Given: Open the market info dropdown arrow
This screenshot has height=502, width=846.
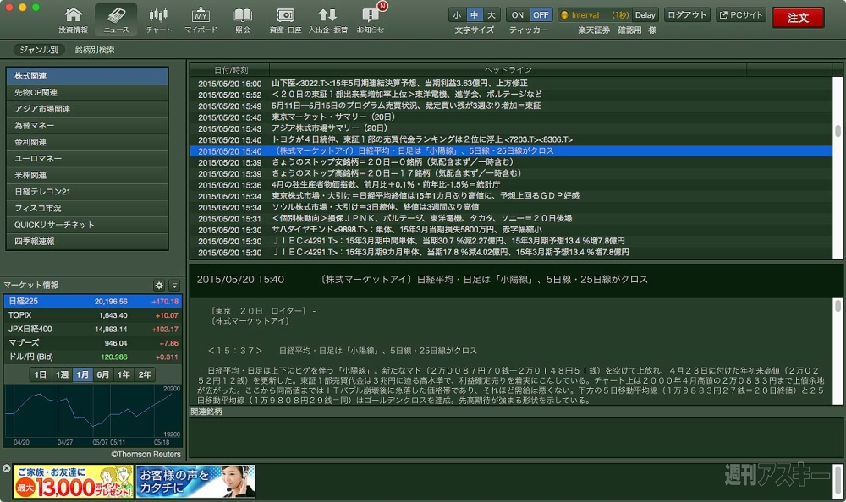Looking at the screenshot, I should tap(174, 286).
